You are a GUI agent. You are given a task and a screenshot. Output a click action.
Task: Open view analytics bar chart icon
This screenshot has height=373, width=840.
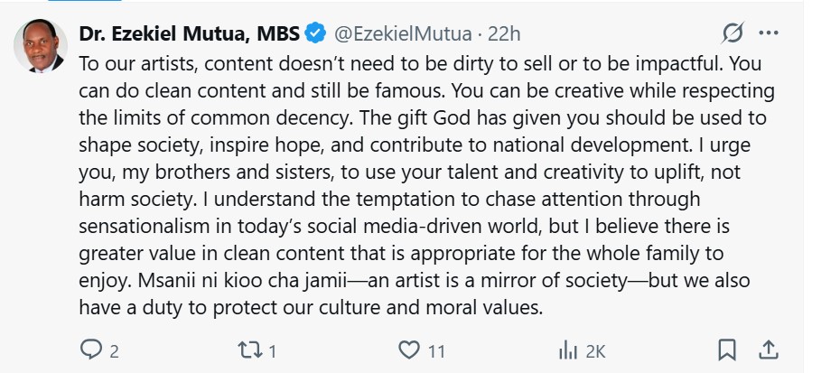(568, 350)
